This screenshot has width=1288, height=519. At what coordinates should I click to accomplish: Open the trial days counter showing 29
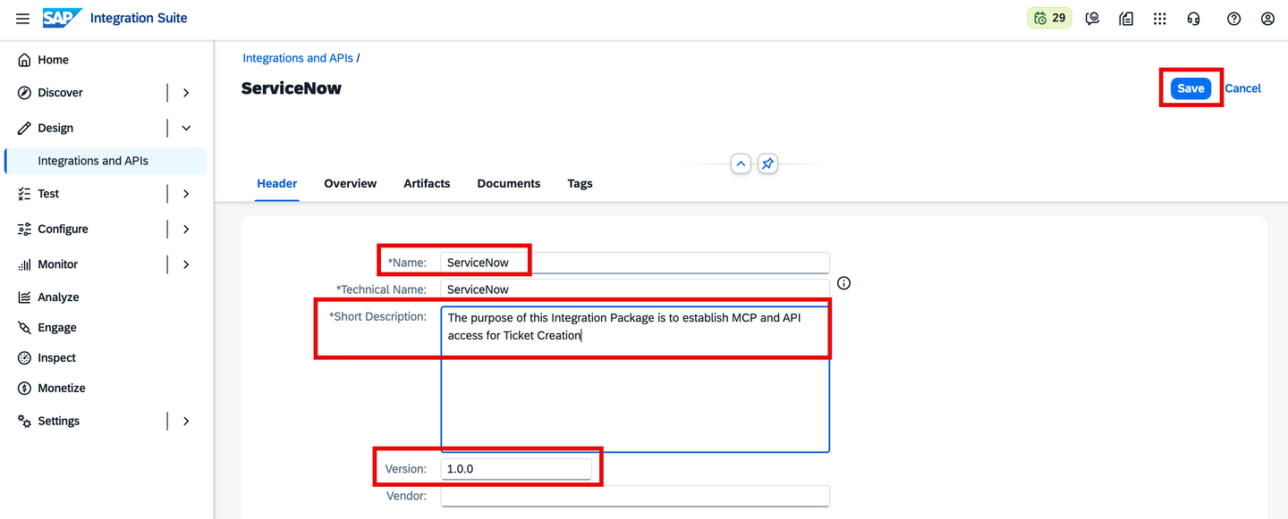(1049, 18)
